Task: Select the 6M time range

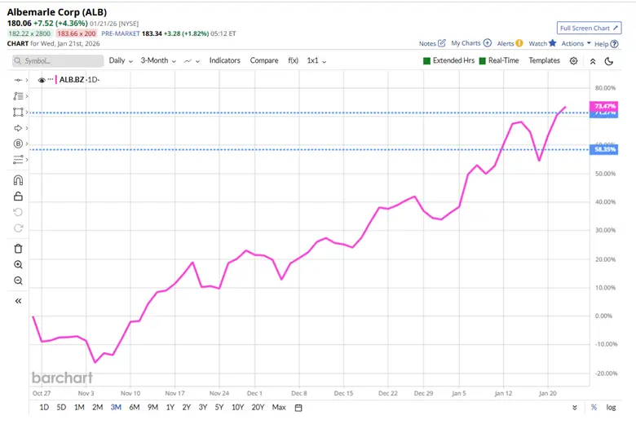Action: 135,407
